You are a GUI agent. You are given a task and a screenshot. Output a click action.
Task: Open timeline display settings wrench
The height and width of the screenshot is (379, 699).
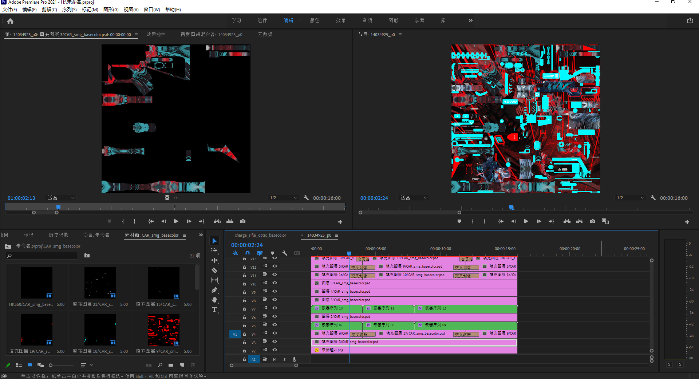coord(285,253)
